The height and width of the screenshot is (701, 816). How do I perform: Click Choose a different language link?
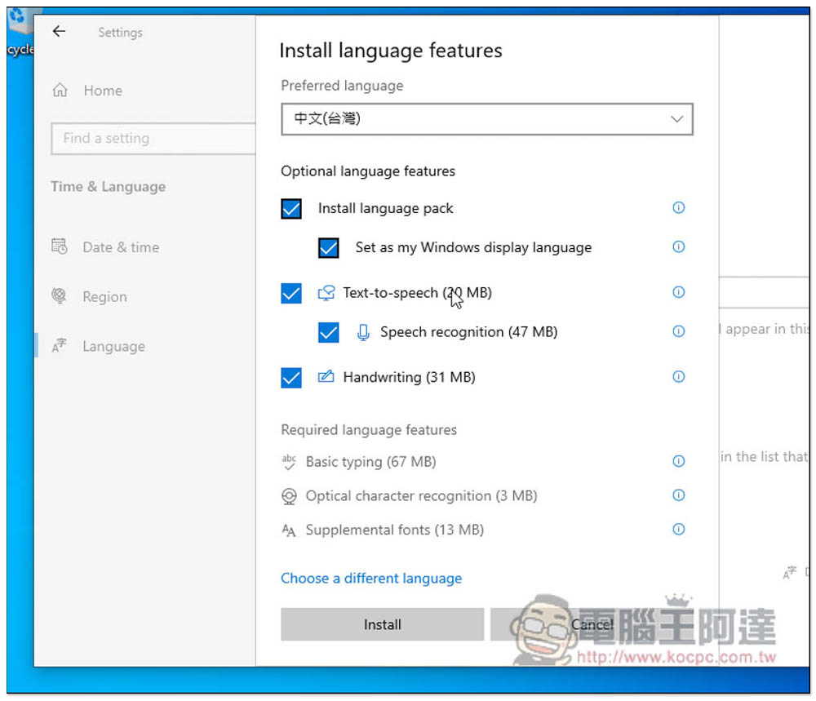371,578
